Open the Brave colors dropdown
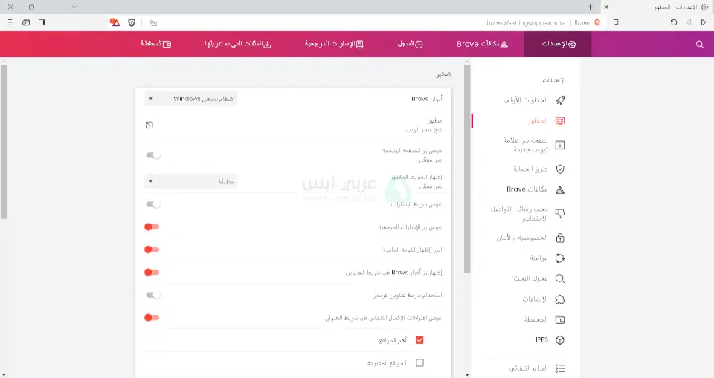Viewport: 714px width, 378px height. pos(191,99)
